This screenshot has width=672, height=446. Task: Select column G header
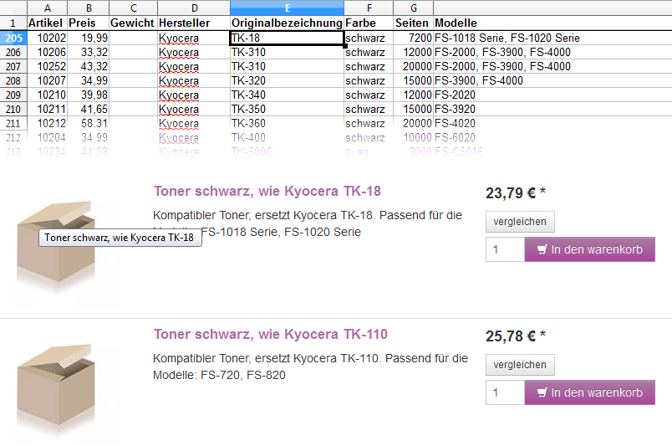click(413, 8)
